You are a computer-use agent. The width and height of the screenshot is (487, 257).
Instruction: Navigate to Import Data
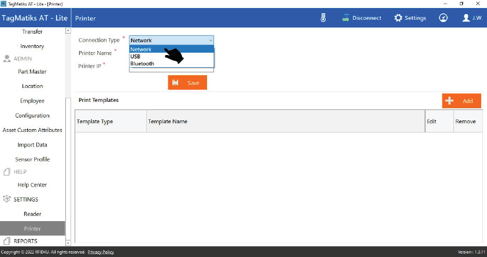tap(32, 145)
